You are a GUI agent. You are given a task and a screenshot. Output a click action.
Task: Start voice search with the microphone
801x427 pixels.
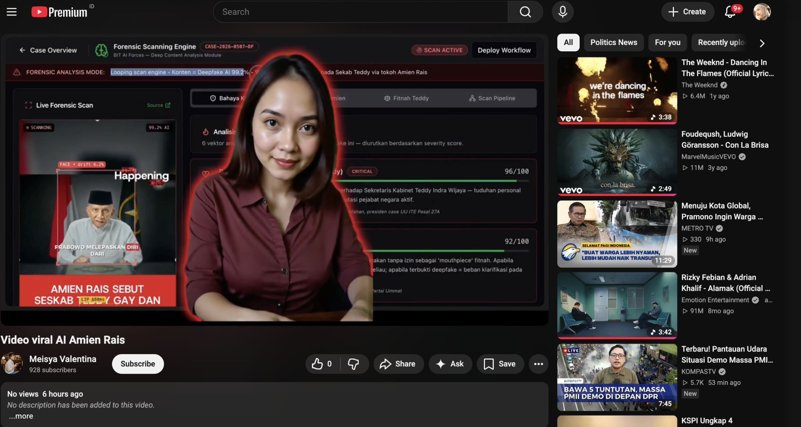click(x=563, y=12)
